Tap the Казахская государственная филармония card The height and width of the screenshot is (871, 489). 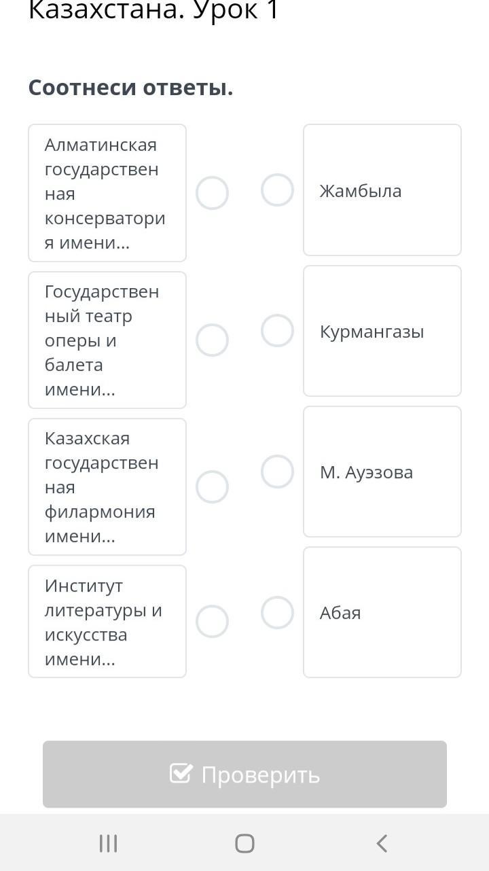click(107, 486)
